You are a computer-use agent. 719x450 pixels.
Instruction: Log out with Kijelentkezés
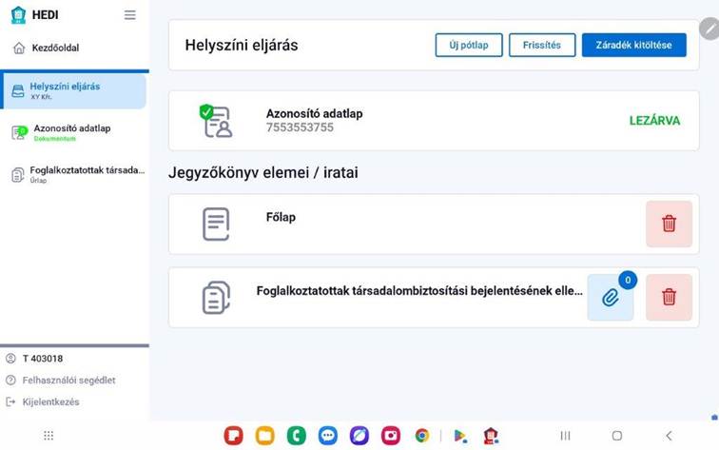50,402
